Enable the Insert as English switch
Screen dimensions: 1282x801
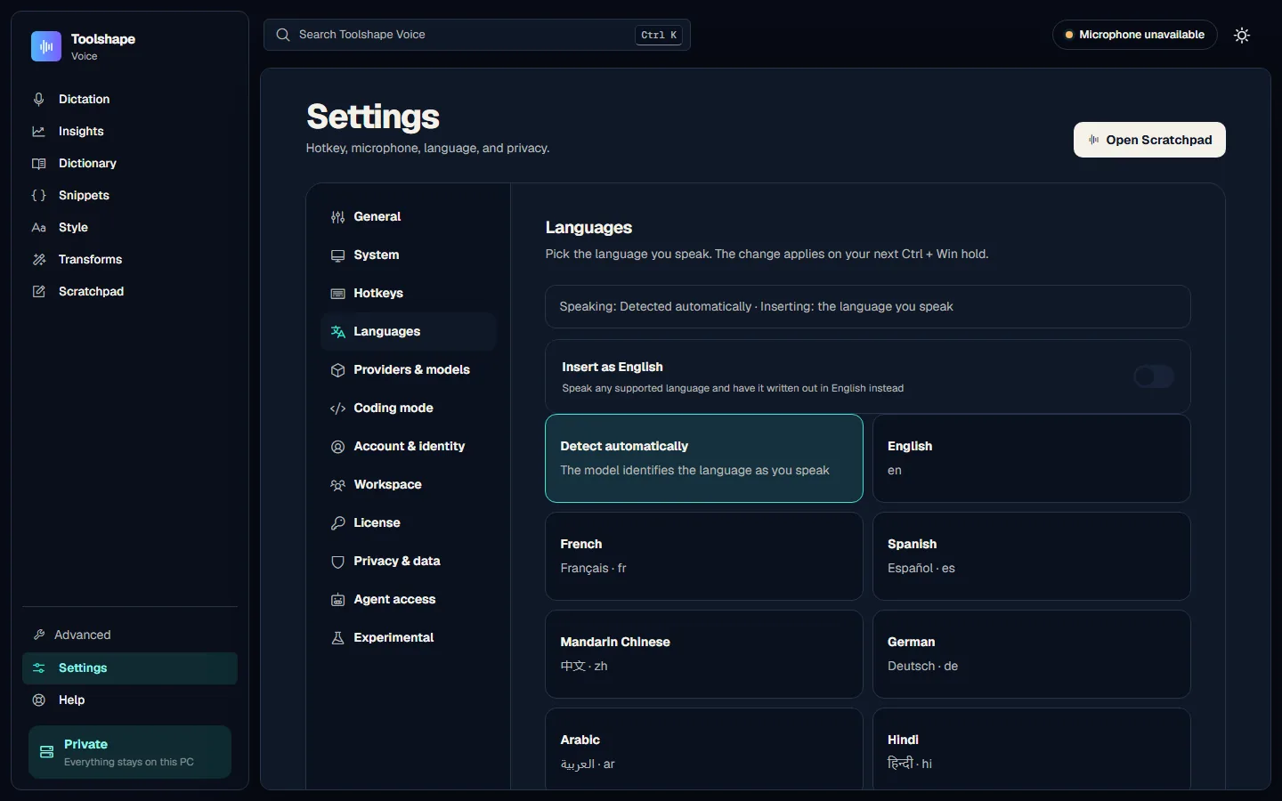(x=1153, y=376)
